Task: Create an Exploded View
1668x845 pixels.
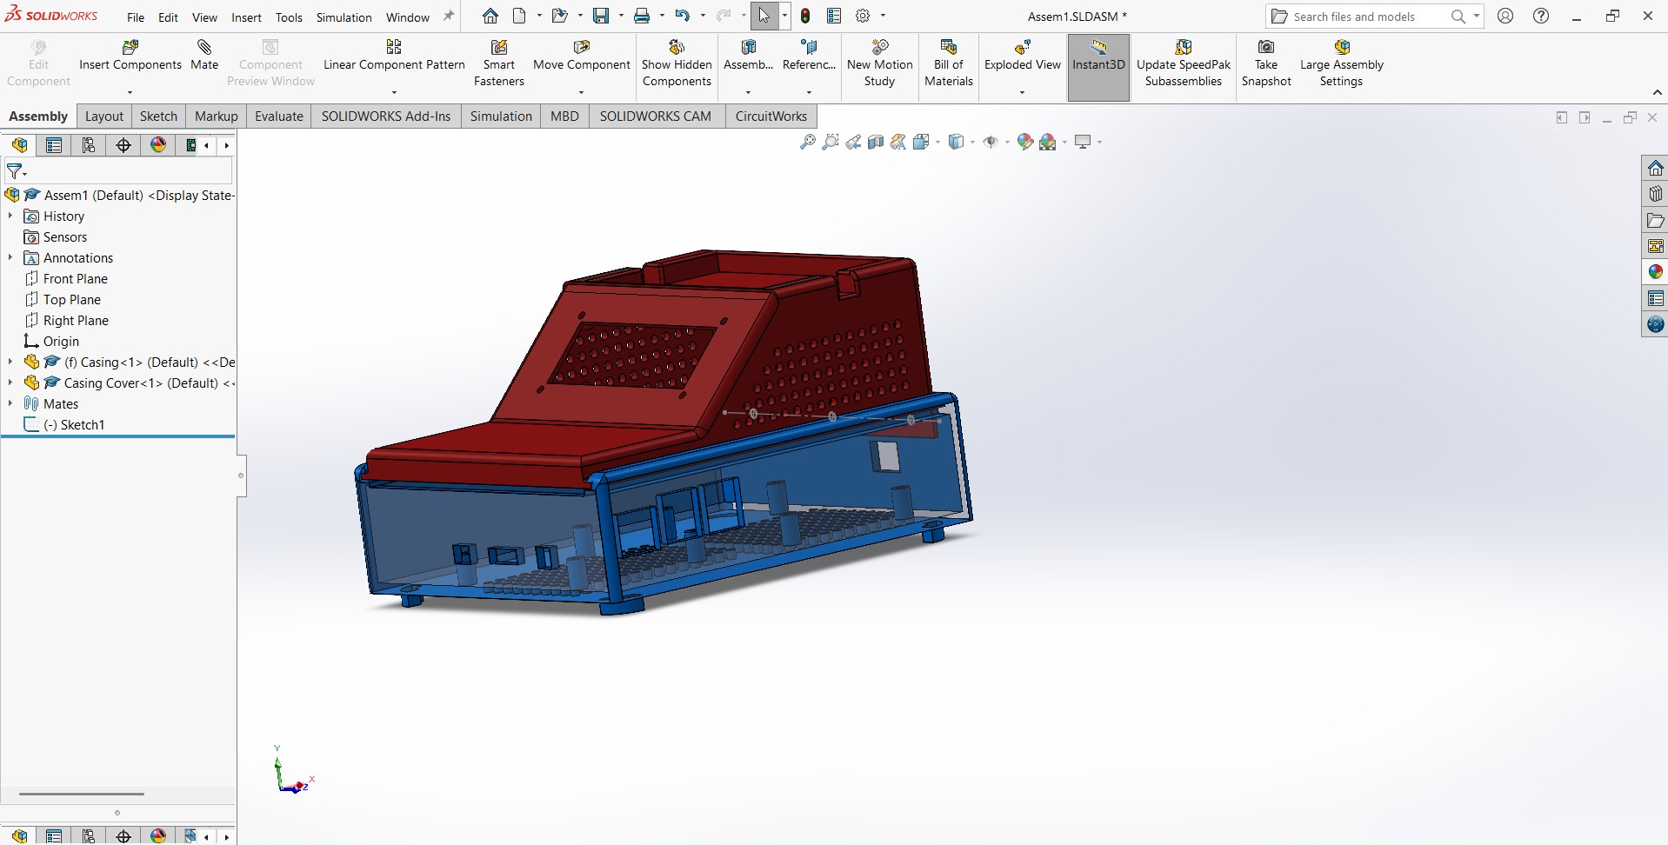Action: click(x=1022, y=56)
